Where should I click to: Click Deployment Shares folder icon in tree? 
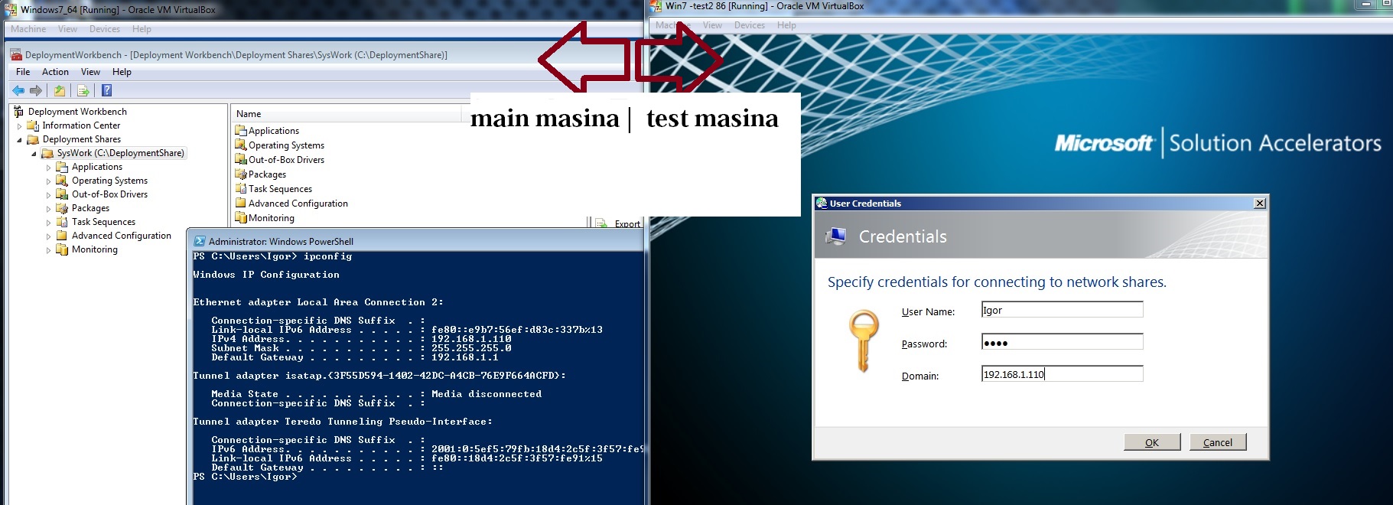point(33,139)
